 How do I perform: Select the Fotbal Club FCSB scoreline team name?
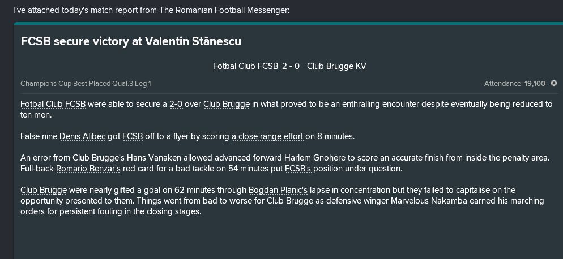[x=246, y=66]
